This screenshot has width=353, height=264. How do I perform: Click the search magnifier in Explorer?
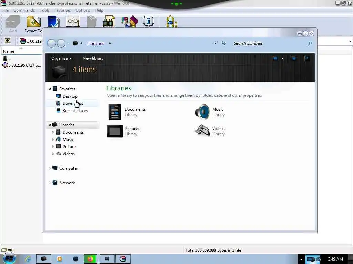310,43
